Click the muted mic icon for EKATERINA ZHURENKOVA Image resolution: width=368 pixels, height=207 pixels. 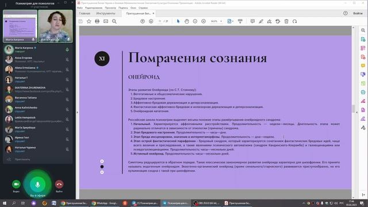point(67,90)
